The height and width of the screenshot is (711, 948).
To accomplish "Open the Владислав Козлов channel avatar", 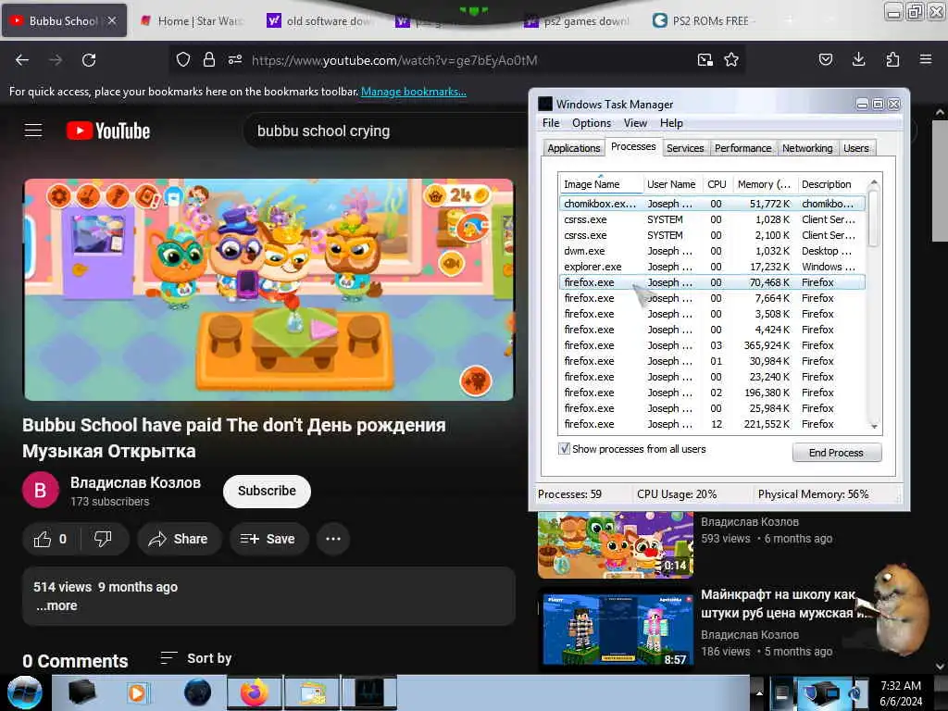I will click(x=41, y=491).
